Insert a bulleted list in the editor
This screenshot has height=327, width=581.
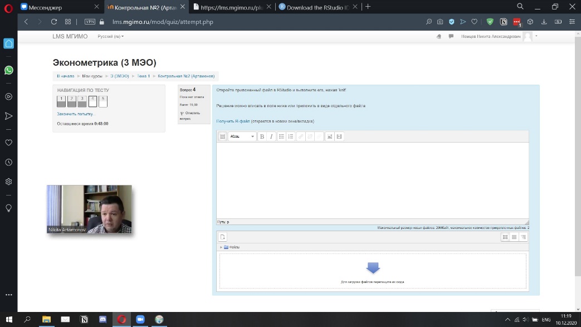point(281,136)
